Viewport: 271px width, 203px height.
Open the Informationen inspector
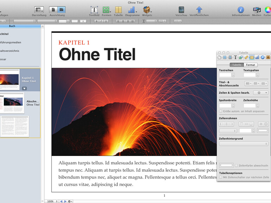tap(241, 10)
